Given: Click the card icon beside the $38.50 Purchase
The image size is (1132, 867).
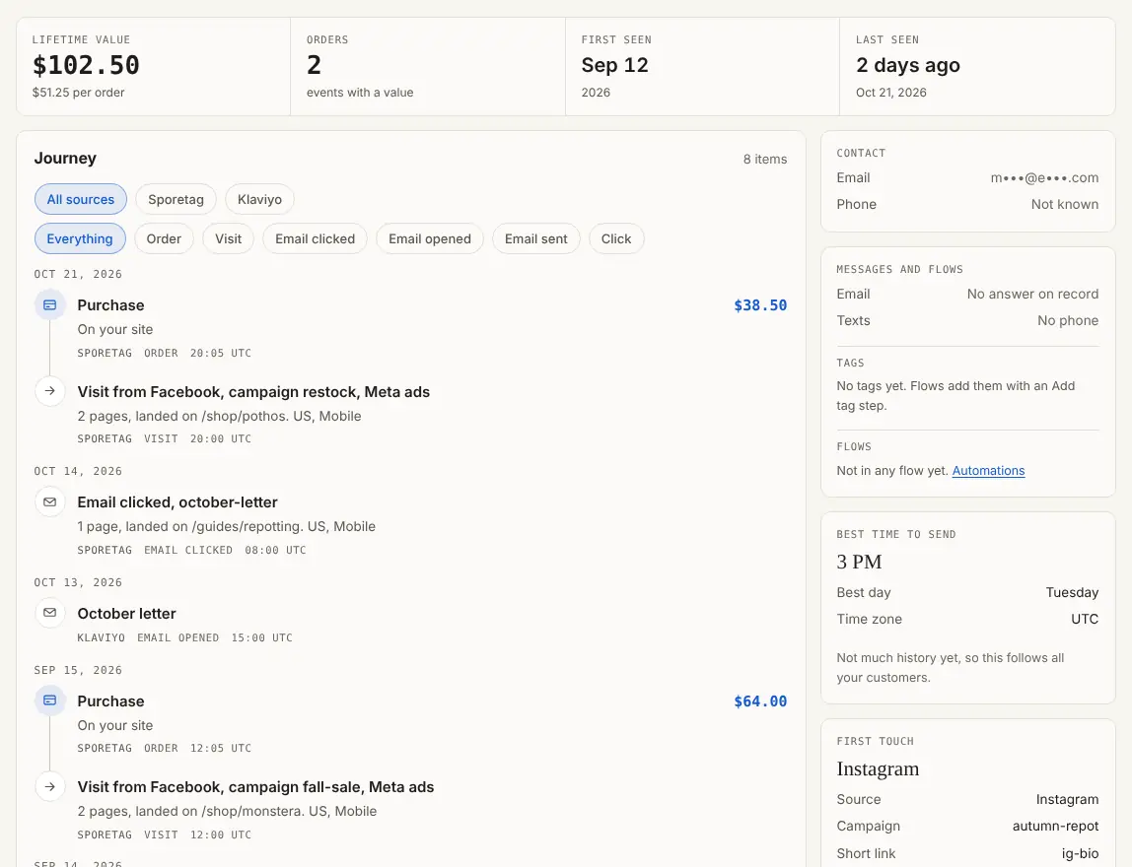Looking at the screenshot, I should 50,305.
